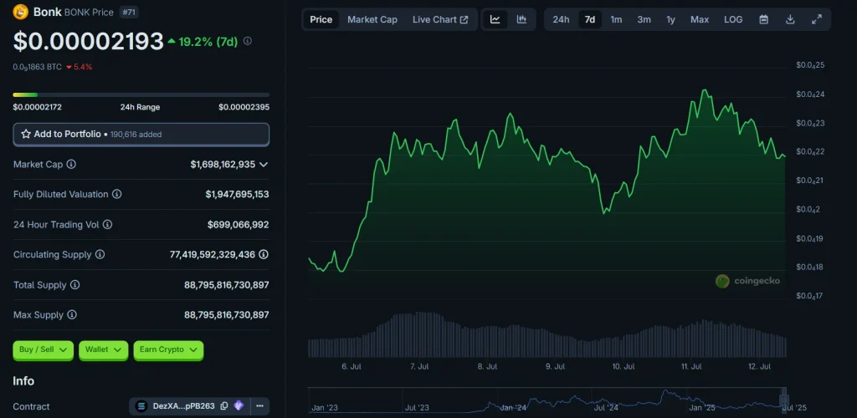Click the $0.00002193 price text
The image size is (857, 418).
88,42
